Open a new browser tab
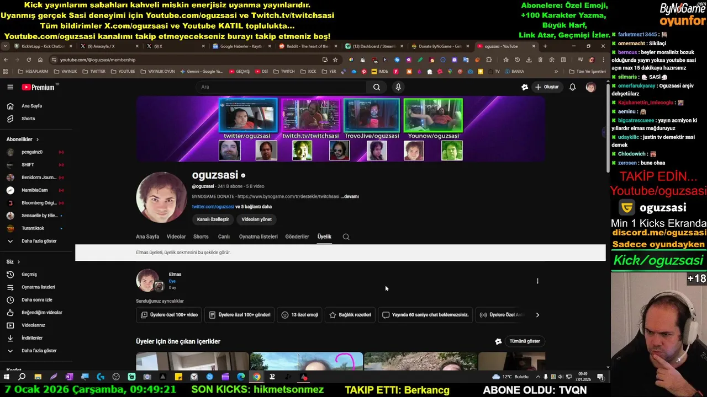Screen dimensions: 707x397 tap(545, 46)
